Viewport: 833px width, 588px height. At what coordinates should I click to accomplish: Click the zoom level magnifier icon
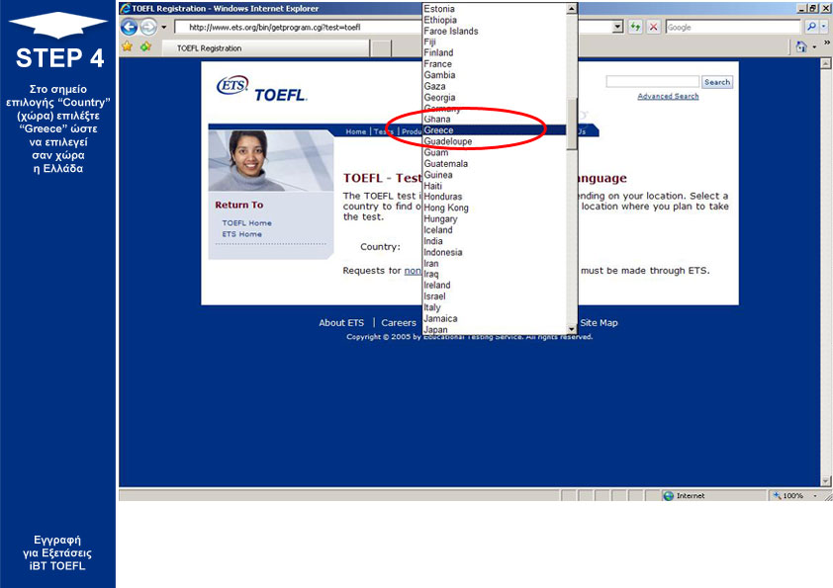777,496
